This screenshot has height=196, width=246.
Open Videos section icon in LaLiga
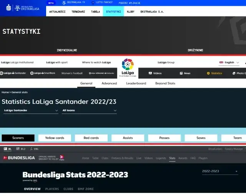coord(150,73)
